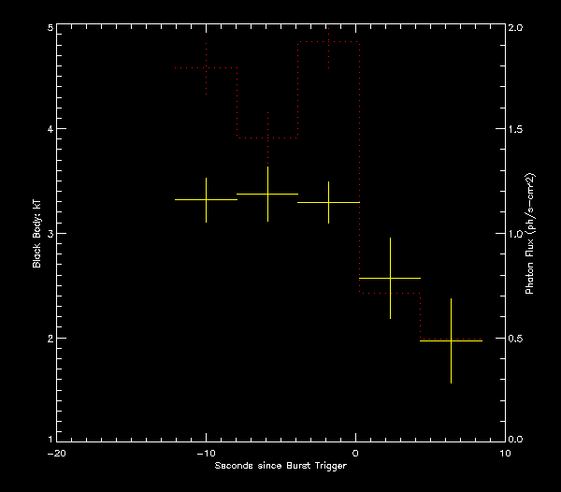Click the x-axis tick label '10'
The width and height of the screenshot is (561, 492).
coord(505,453)
